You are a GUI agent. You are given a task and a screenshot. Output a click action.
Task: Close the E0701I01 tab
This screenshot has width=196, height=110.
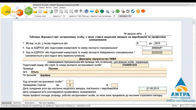click(x=129, y=16)
